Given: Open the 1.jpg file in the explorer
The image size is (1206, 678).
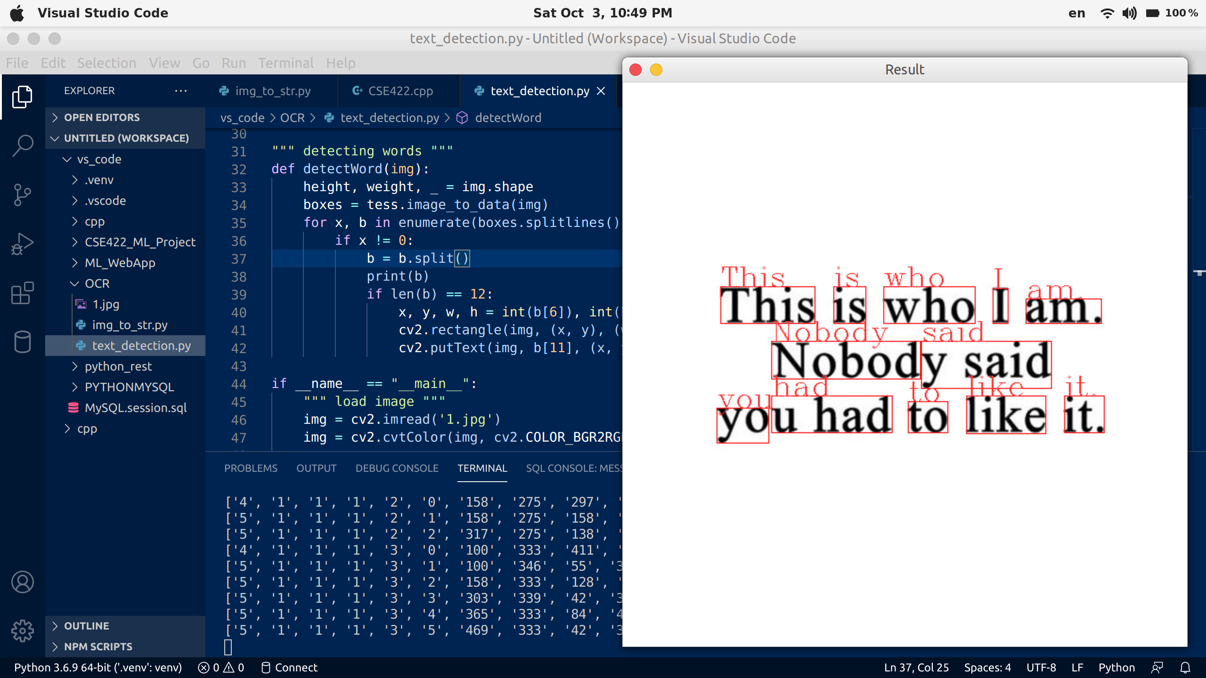Looking at the screenshot, I should click(106, 304).
